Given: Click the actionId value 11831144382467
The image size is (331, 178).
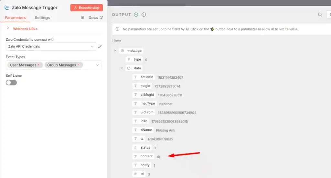Looking at the screenshot, I should pyautogui.click(x=170, y=77).
